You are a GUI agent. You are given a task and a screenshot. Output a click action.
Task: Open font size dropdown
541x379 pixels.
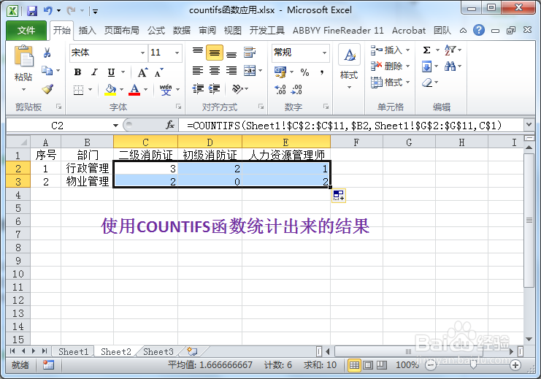pos(177,53)
